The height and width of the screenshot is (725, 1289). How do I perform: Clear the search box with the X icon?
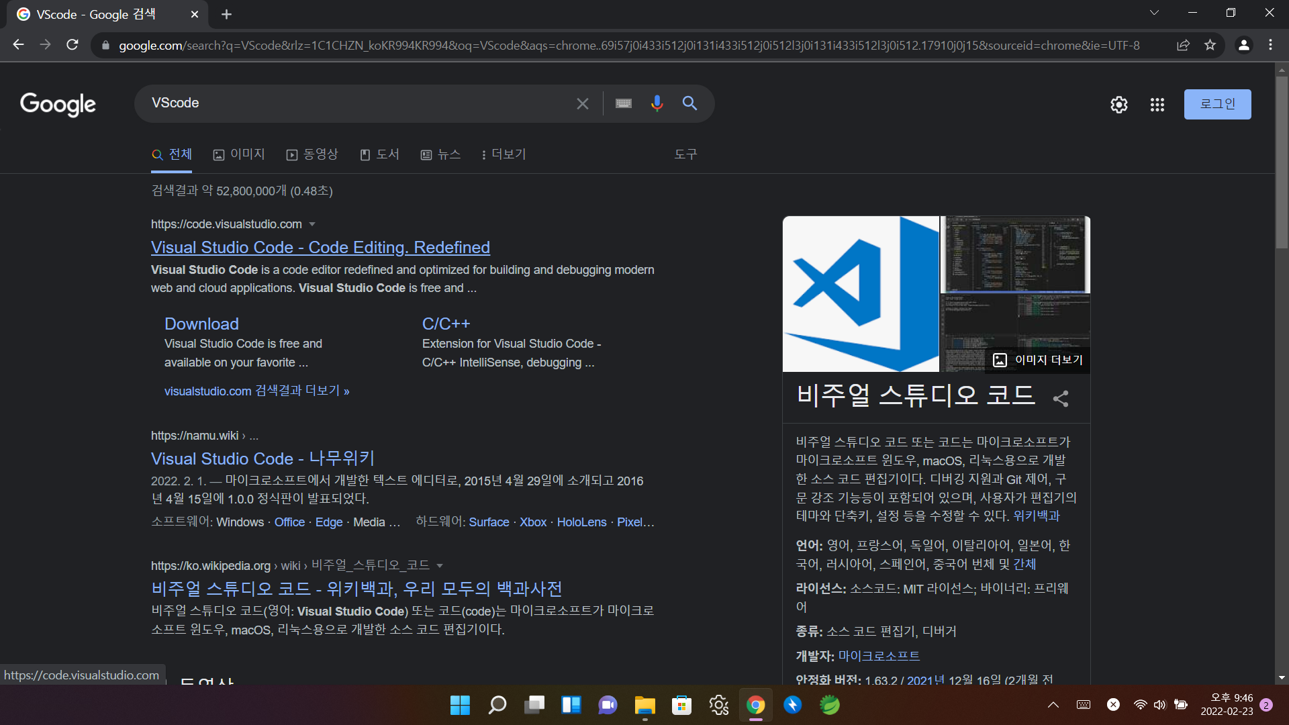pyautogui.click(x=582, y=103)
